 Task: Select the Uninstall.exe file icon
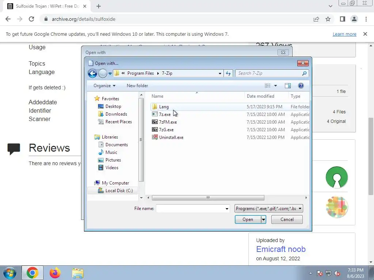[155, 137]
